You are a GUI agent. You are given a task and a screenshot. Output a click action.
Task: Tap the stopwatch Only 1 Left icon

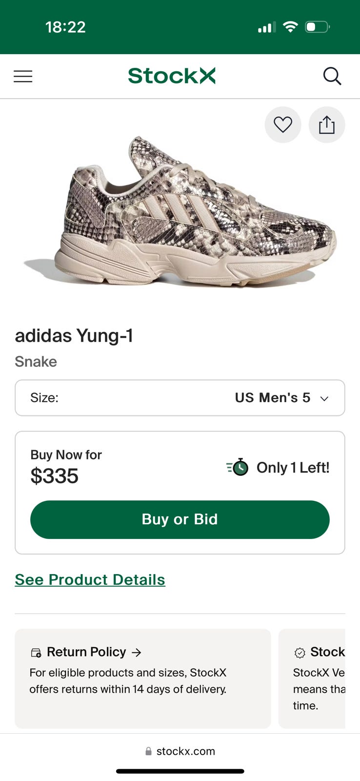[238, 467]
